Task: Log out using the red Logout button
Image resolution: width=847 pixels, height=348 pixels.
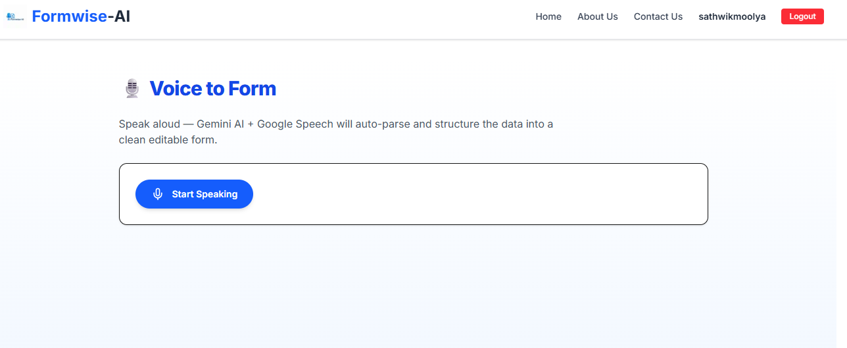Action: (x=802, y=16)
